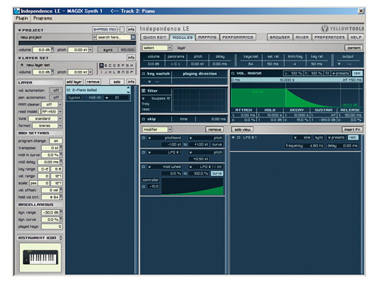
Task: Click the power icon of key switch module
Action: click(144, 74)
